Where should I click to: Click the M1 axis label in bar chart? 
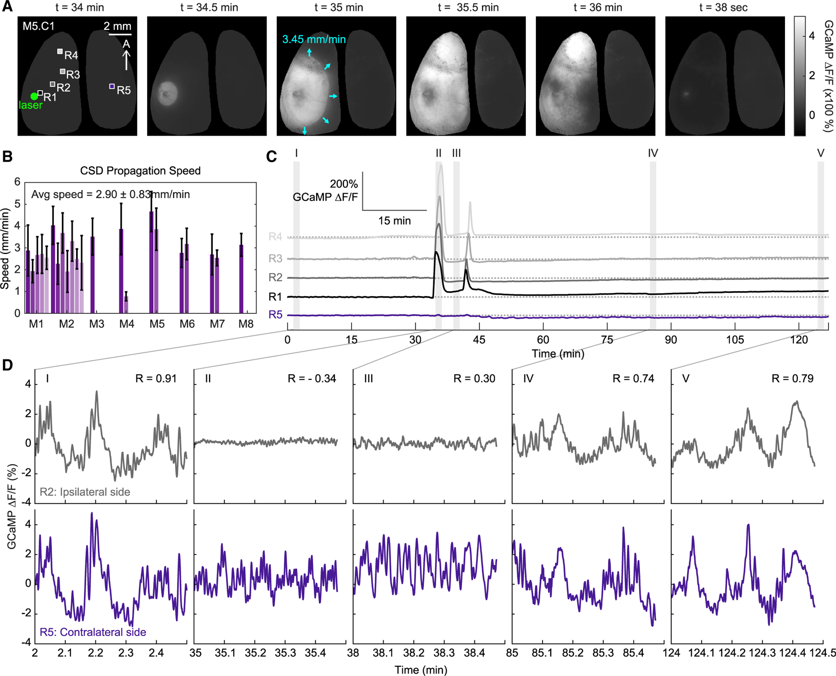point(36,324)
